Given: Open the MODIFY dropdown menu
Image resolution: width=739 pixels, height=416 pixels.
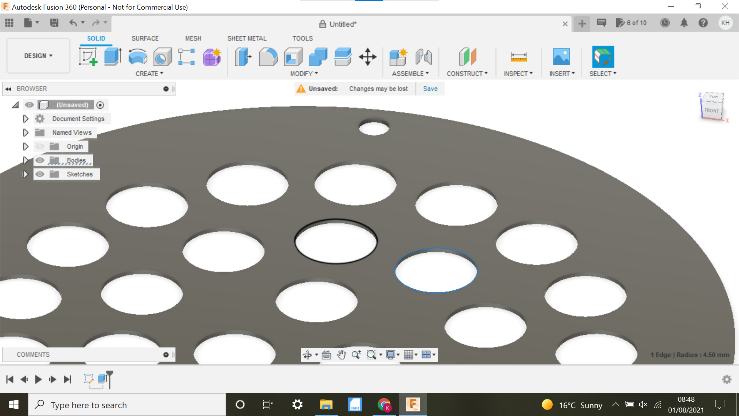Looking at the screenshot, I should click(304, 74).
